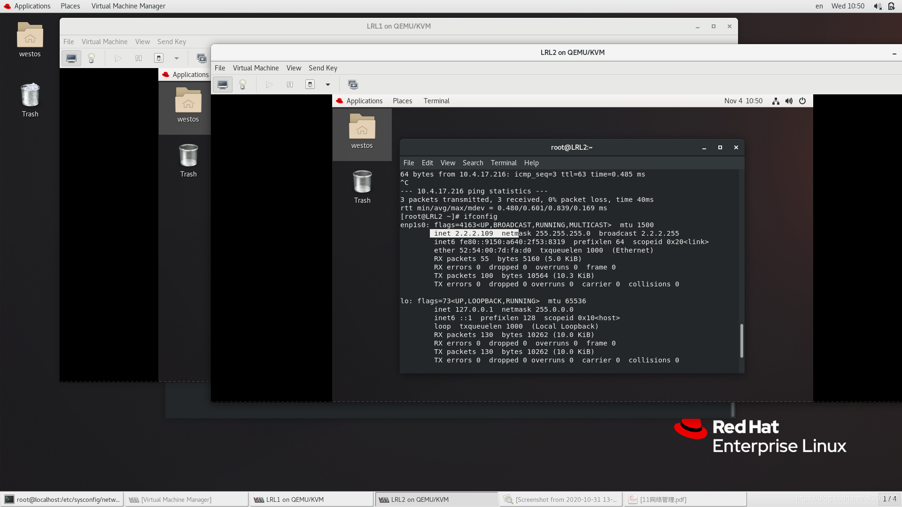Open the terminal's Edit menu
The height and width of the screenshot is (507, 902).
coord(427,163)
